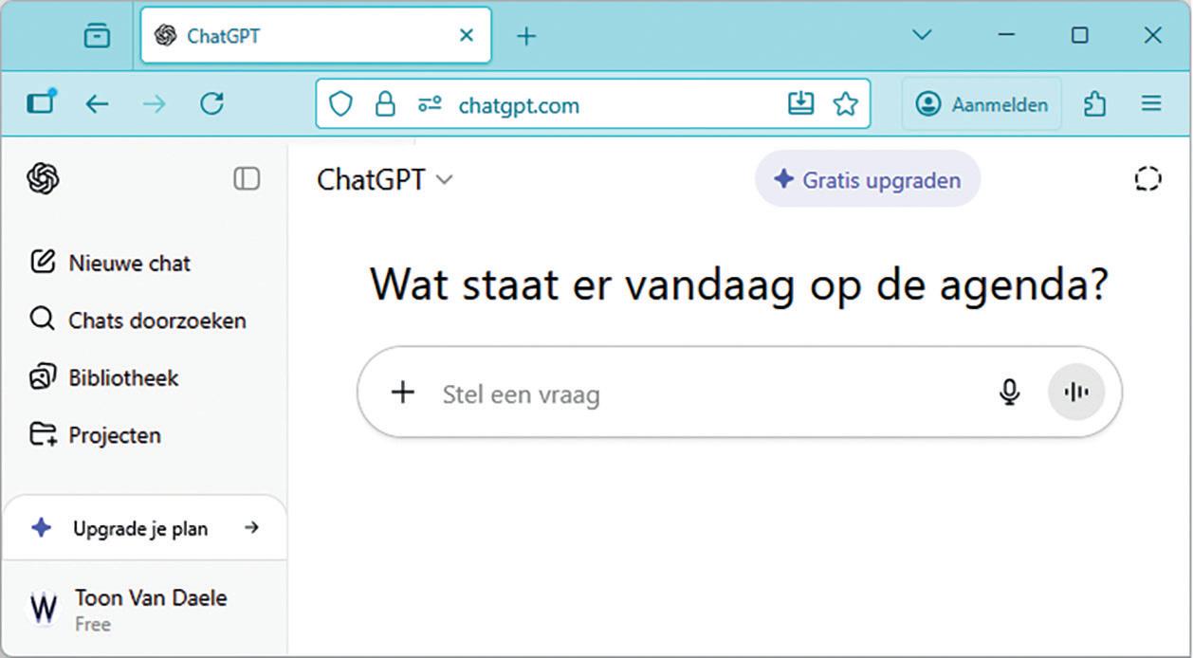Start a new chat via Nieuwe chat
This screenshot has width=1193, height=658.
(111, 263)
